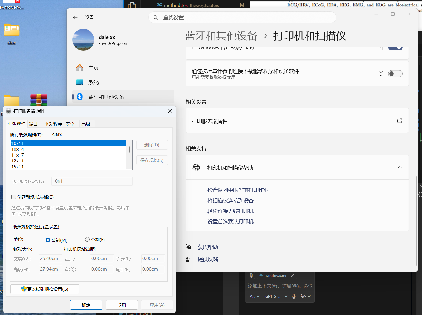The image size is (422, 315).
Task: Click the back arrow in Settings
Action: pyautogui.click(x=75, y=17)
